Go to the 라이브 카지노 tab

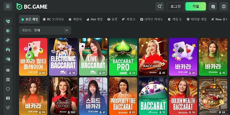[x=152, y=19]
